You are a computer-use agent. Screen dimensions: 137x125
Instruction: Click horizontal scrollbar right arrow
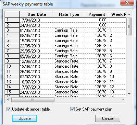[x=123, y=100]
